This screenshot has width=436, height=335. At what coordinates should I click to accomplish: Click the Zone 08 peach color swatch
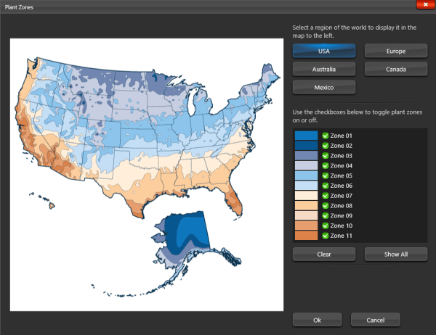pyautogui.click(x=307, y=206)
